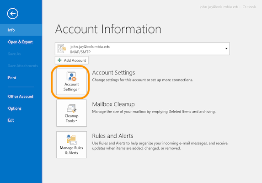Click the green plus icon on Add Account
The width and height of the screenshot is (262, 183).
point(59,60)
